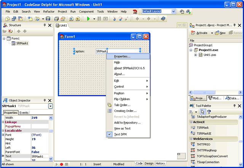Click the Step Over debug icon
This screenshot has height=168, width=244.
pos(120,19)
